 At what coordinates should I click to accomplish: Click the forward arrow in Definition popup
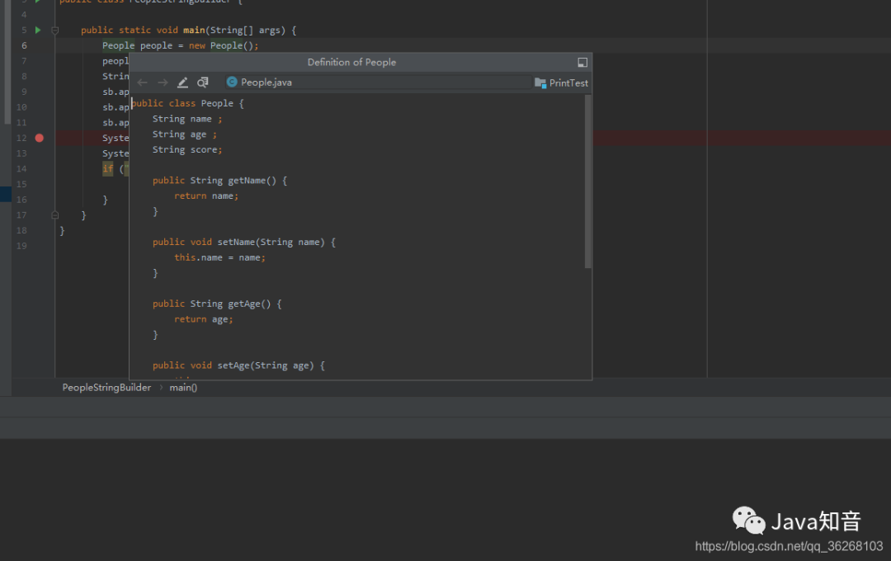coord(163,83)
